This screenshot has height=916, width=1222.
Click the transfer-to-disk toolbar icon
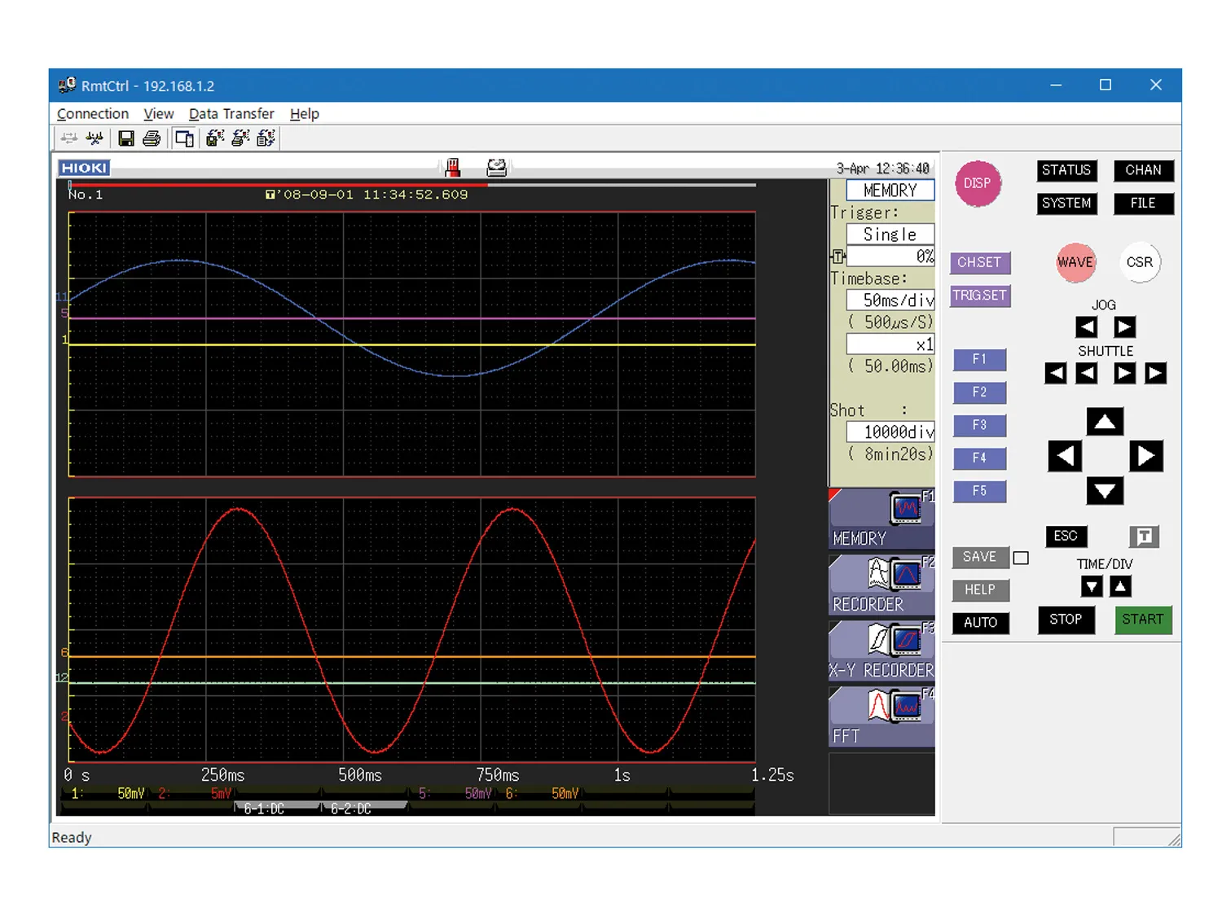tap(215, 138)
